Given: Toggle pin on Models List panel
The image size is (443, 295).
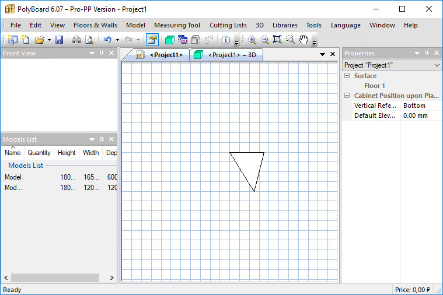Looking at the screenshot, I should point(102,139).
